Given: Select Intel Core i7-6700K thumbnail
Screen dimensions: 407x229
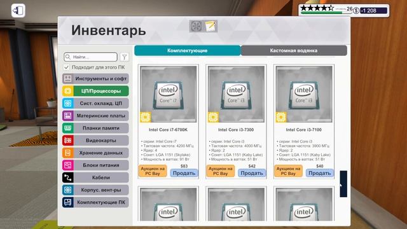Looking at the screenshot, I should (168, 94).
